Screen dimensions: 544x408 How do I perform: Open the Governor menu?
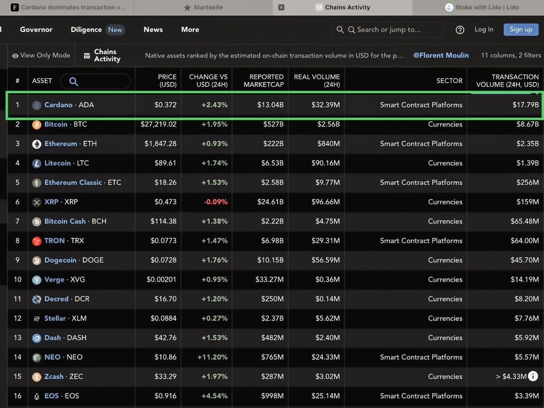point(36,29)
